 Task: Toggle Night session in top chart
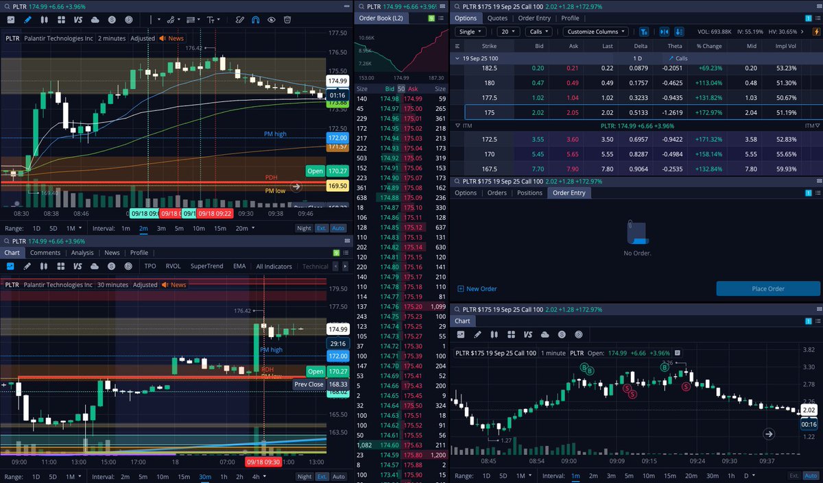(304, 228)
